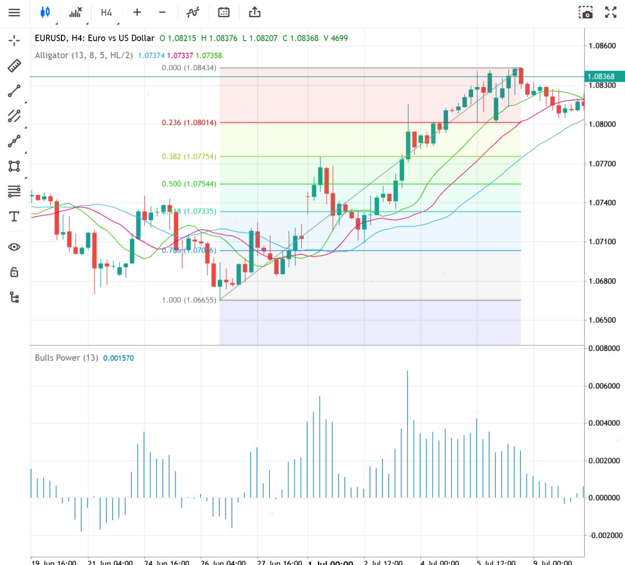Expand the parallel channel tools group

[x=14, y=116]
